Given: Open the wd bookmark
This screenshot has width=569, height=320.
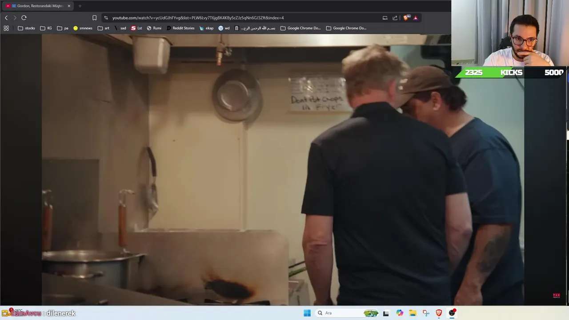Looking at the screenshot, I should click(224, 28).
